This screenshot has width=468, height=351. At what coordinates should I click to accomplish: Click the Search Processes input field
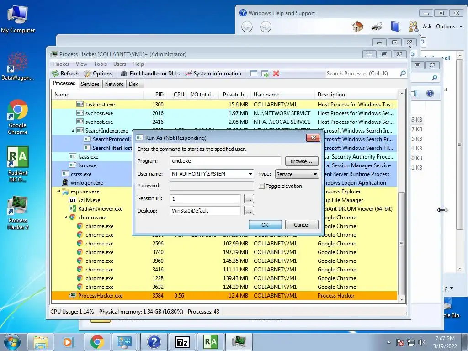point(362,74)
